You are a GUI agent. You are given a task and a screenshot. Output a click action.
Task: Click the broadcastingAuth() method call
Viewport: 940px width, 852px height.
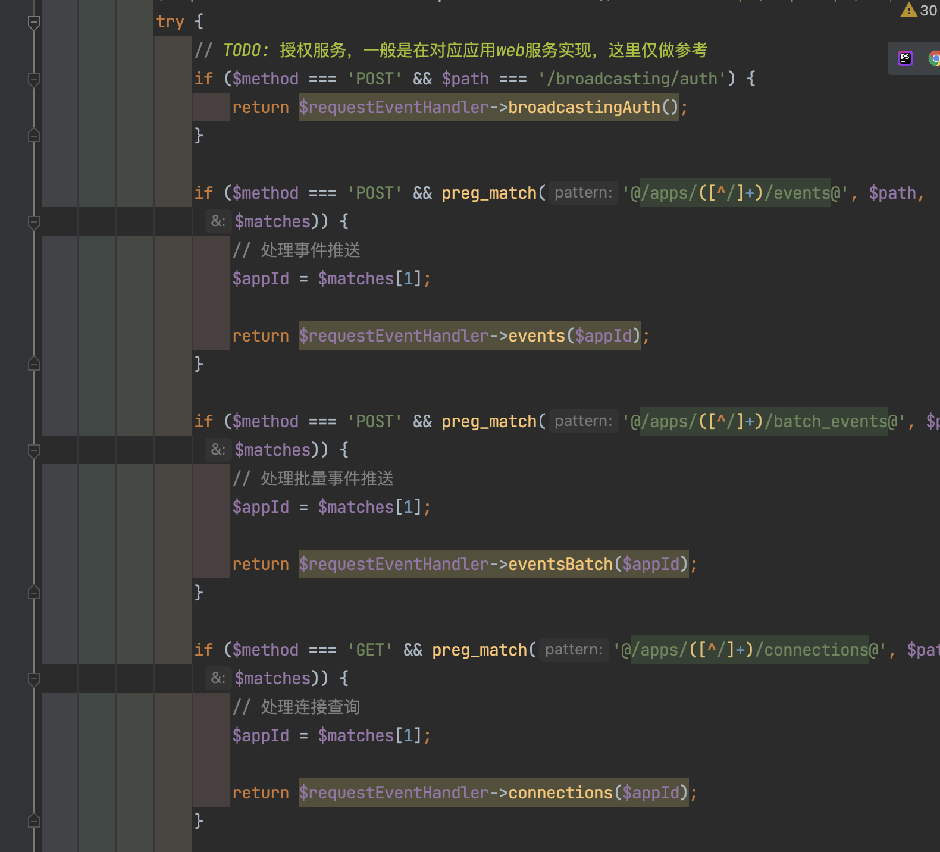pos(593,107)
